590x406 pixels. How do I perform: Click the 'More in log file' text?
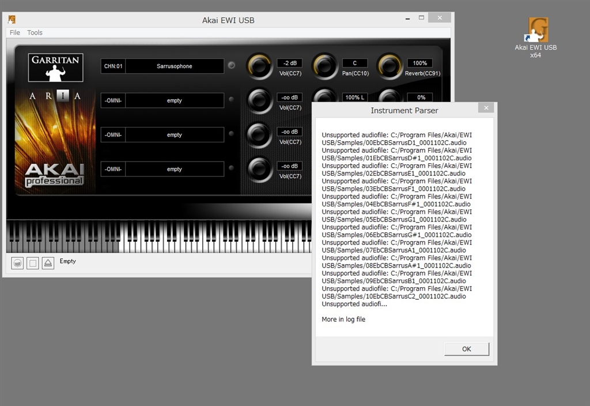(343, 319)
